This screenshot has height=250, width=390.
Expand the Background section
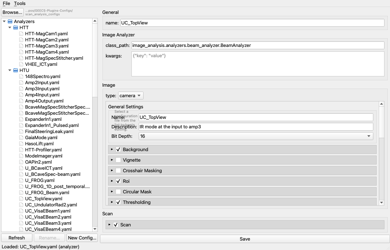point(112,149)
